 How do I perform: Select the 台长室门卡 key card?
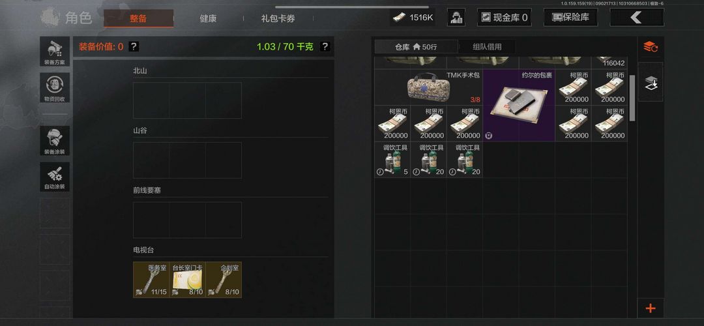click(188, 280)
